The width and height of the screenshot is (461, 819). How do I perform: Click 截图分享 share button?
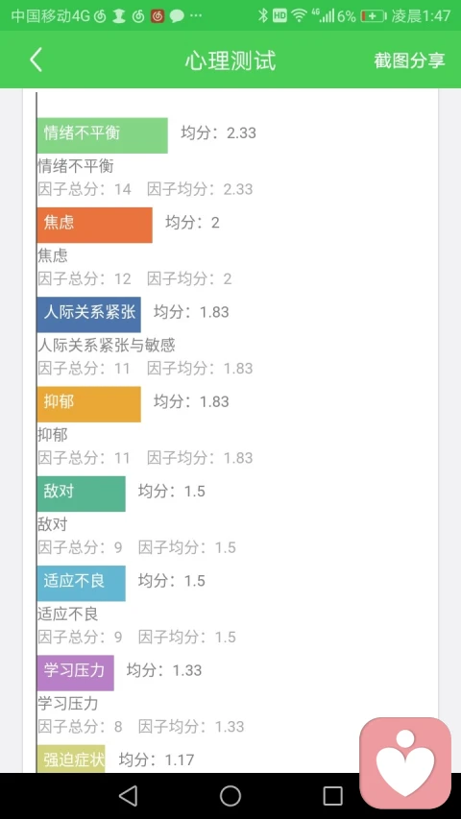tap(409, 60)
